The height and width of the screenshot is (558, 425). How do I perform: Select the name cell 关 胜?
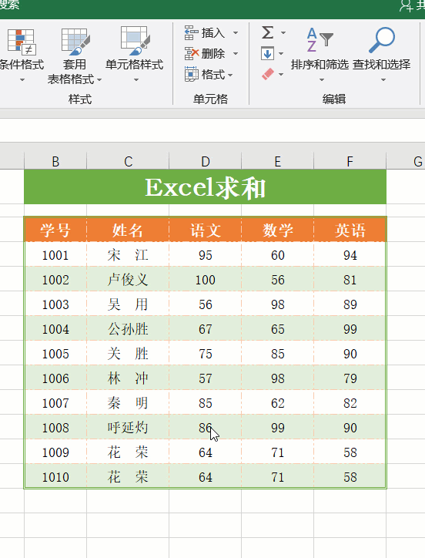click(x=128, y=353)
